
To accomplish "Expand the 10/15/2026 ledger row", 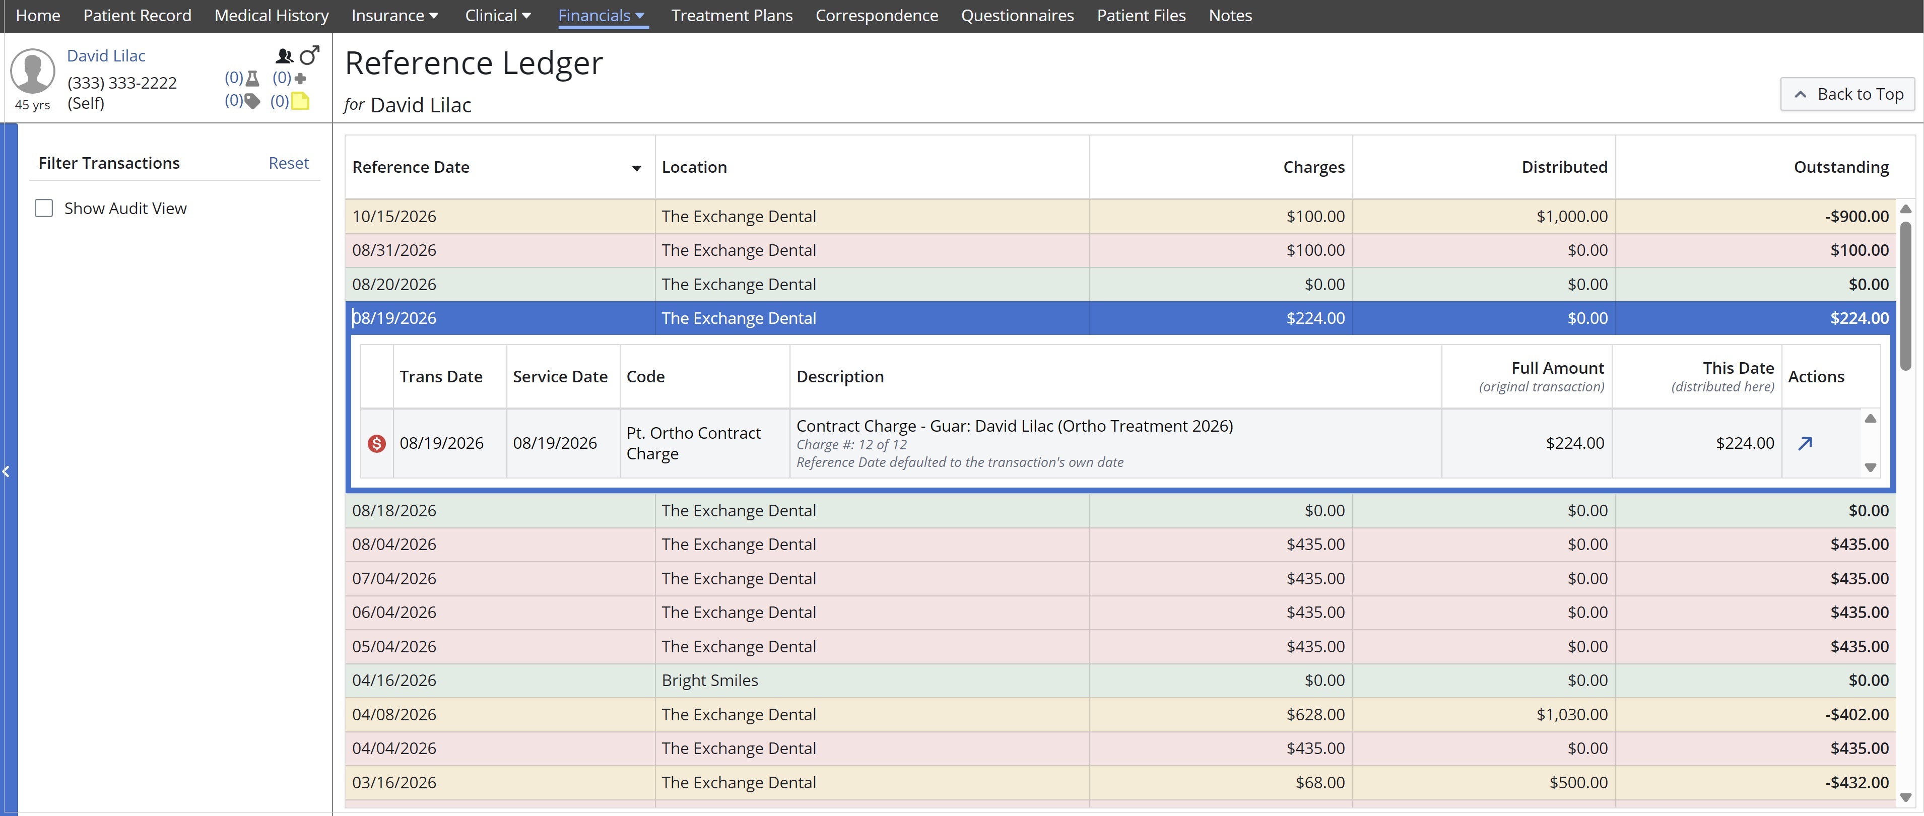I will pyautogui.click(x=1120, y=217).
